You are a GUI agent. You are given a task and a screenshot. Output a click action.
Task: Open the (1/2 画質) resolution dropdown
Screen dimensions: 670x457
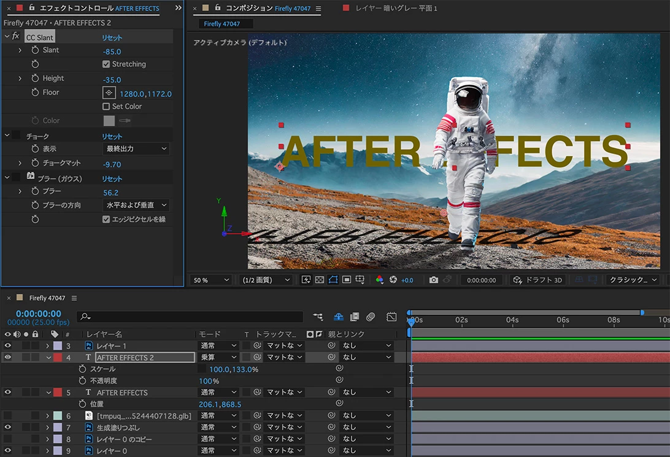pos(265,280)
